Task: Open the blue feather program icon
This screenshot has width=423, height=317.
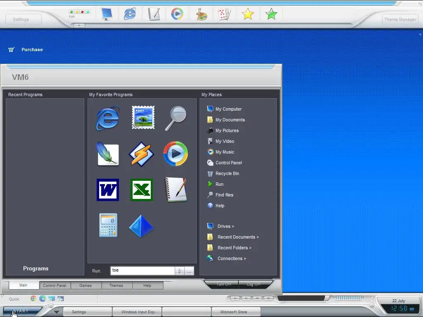Action: tap(108, 154)
